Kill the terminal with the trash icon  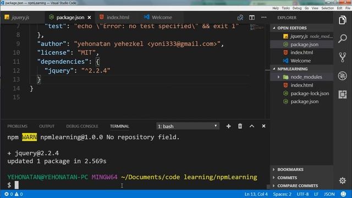[x=240, y=126]
